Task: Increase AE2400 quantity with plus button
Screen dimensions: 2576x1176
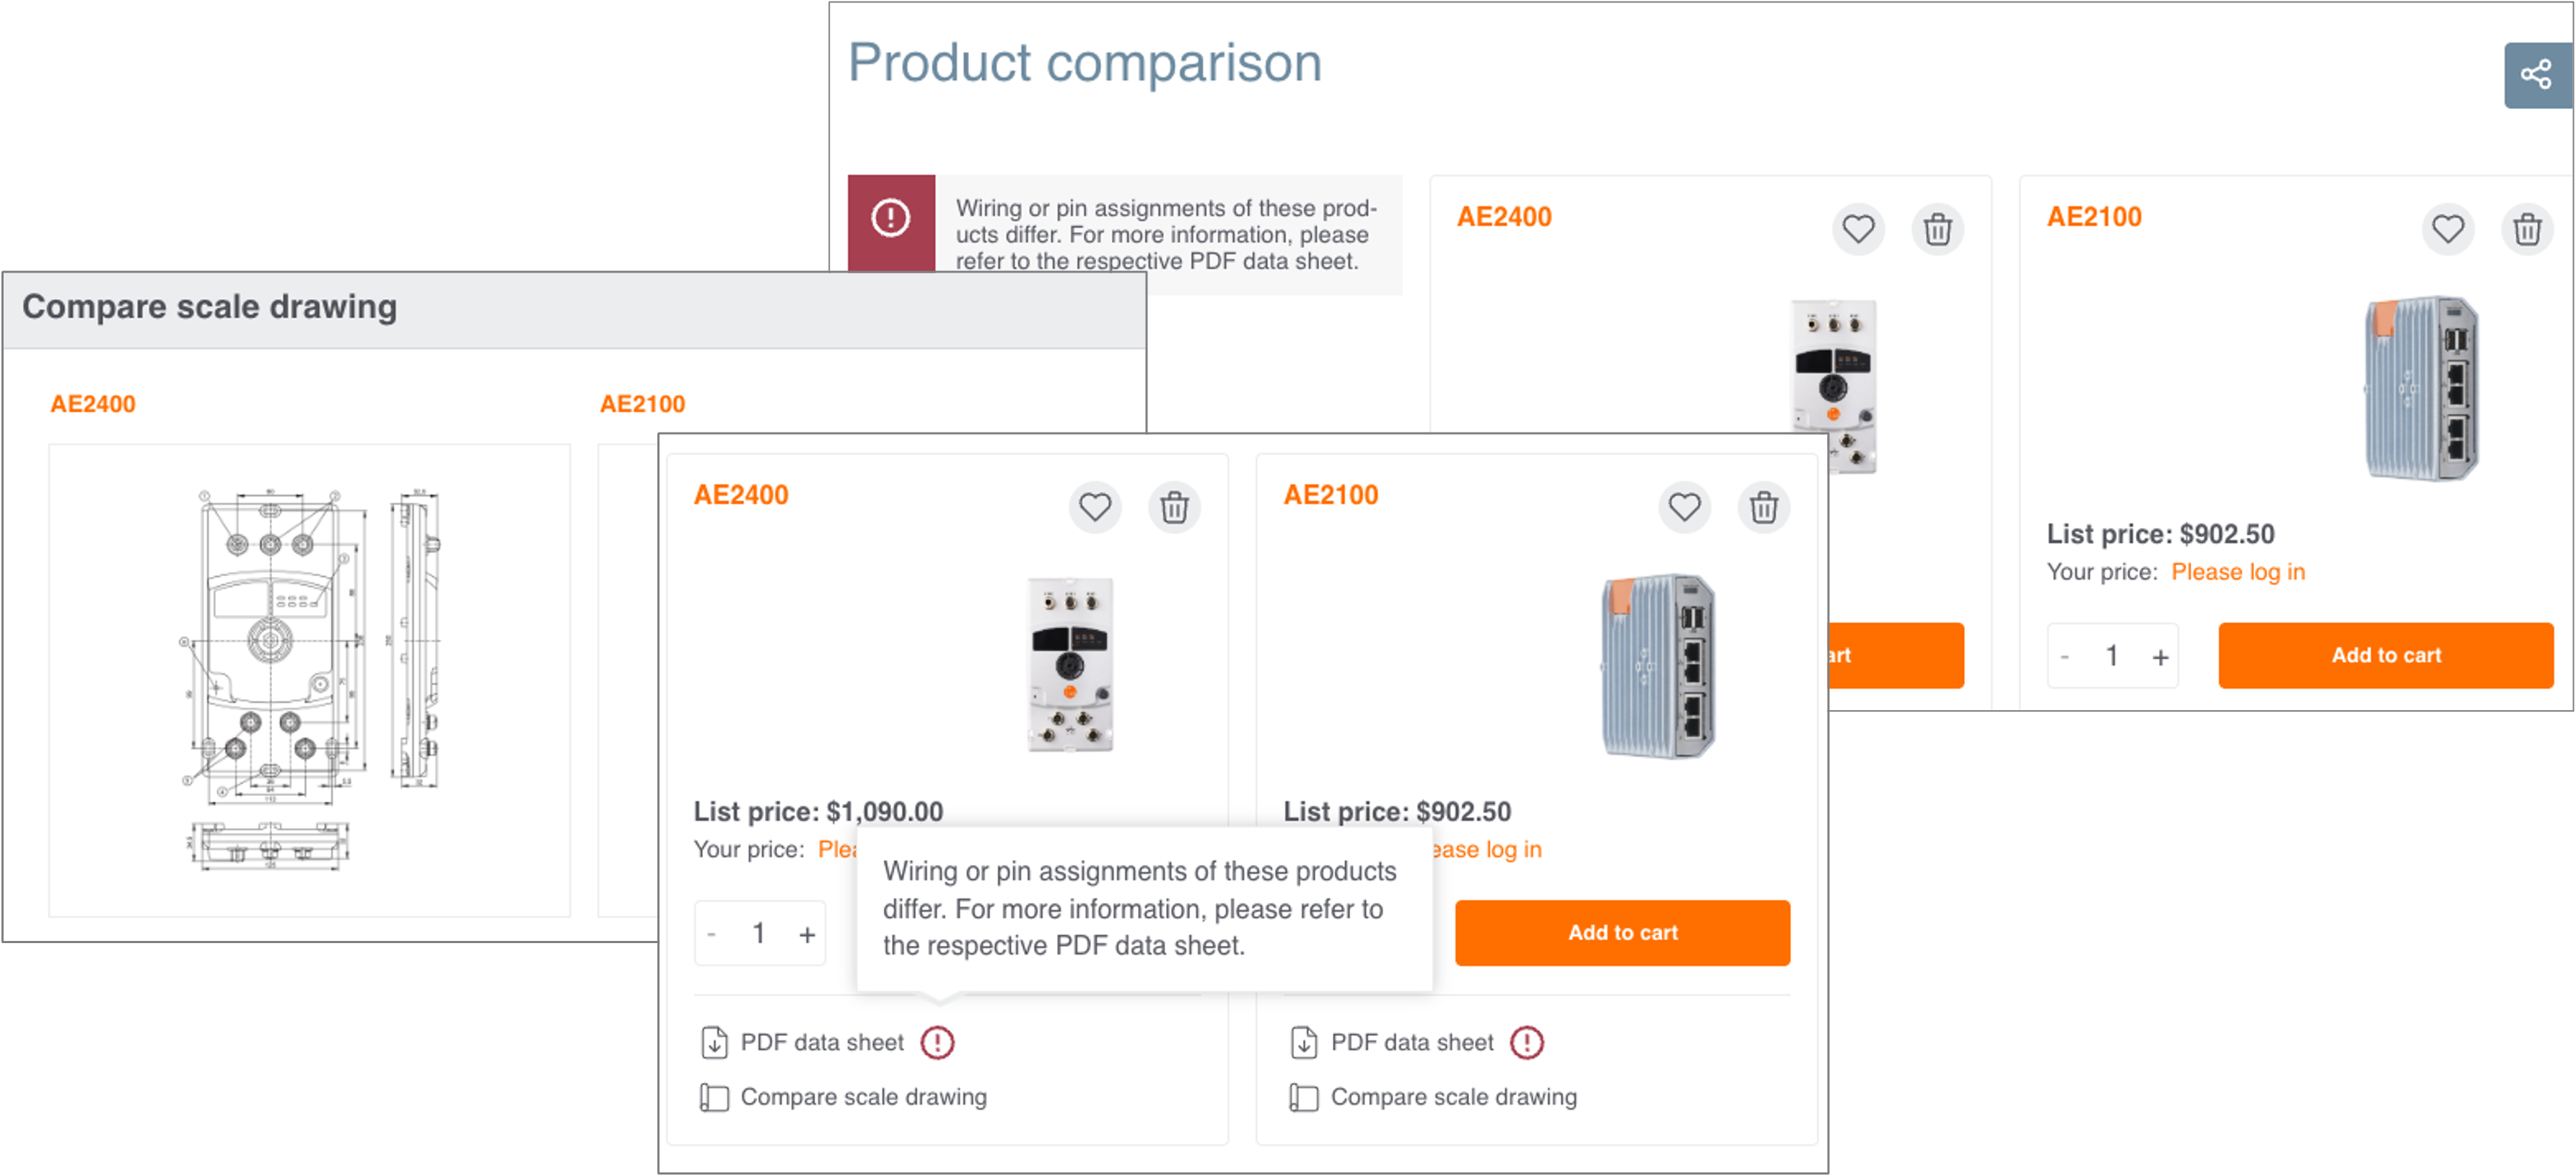Action: (807, 934)
